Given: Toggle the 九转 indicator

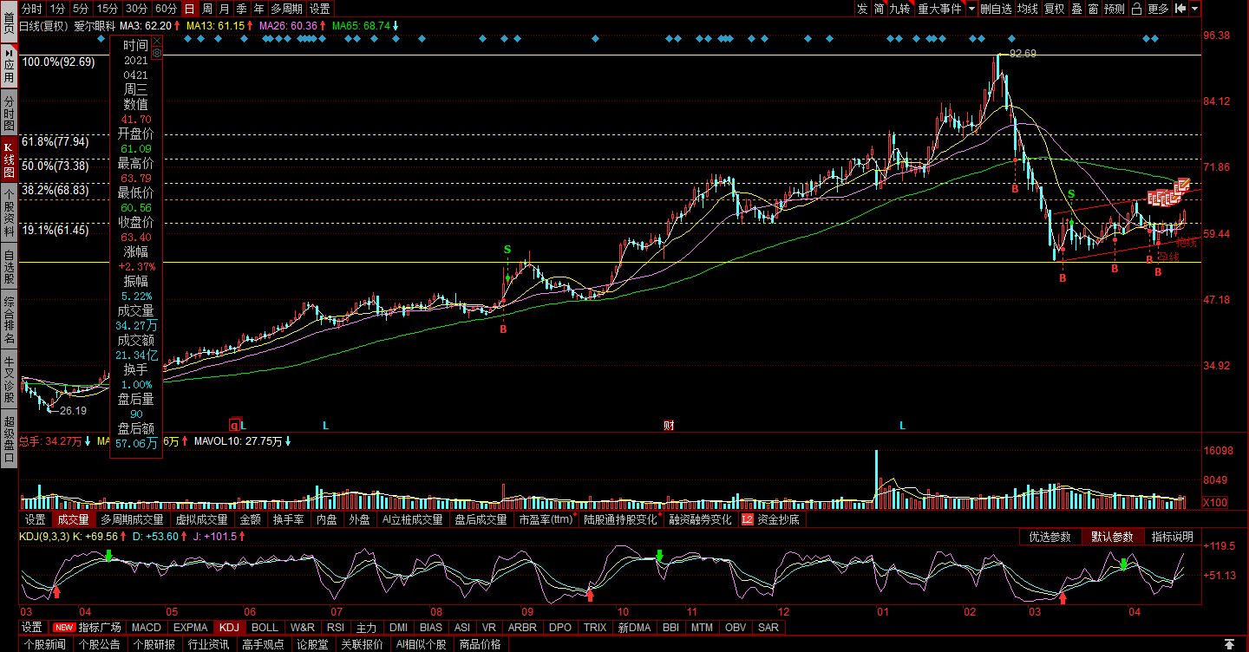Looking at the screenshot, I should (899, 9).
